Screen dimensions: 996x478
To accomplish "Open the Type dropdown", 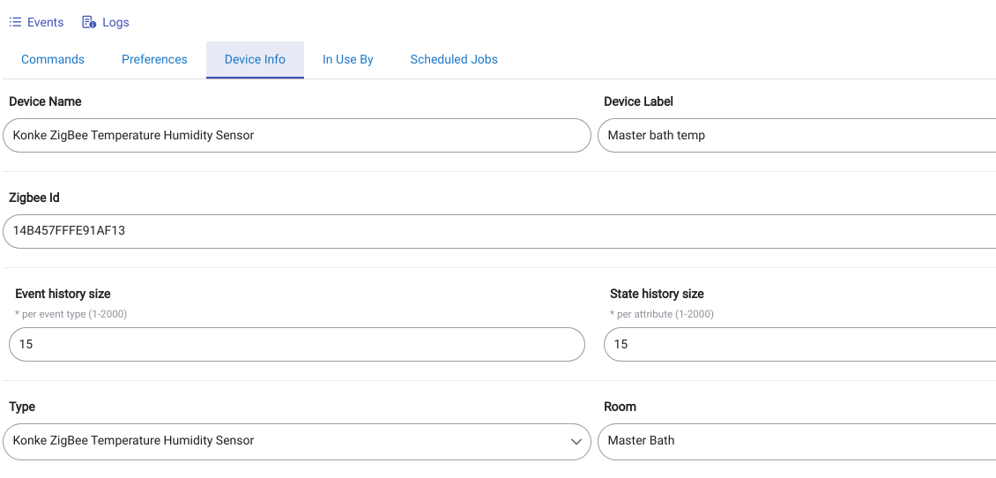I will (297, 441).
